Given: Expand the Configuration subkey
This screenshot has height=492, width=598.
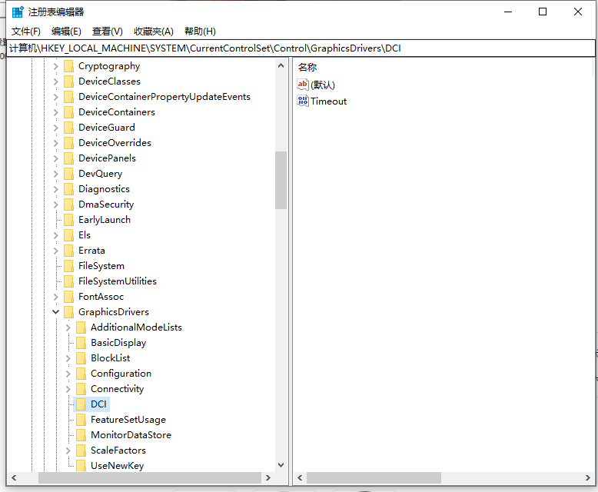Looking at the screenshot, I should pos(68,374).
